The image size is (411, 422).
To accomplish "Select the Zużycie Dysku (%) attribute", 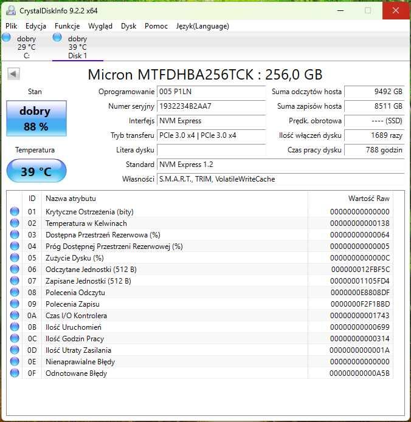I will click(x=74, y=258).
